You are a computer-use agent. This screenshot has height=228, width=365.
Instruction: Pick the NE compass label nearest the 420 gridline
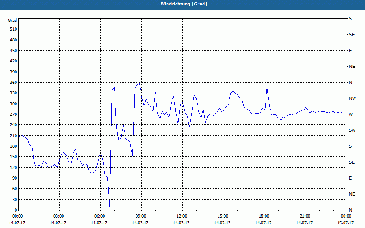[352, 67]
